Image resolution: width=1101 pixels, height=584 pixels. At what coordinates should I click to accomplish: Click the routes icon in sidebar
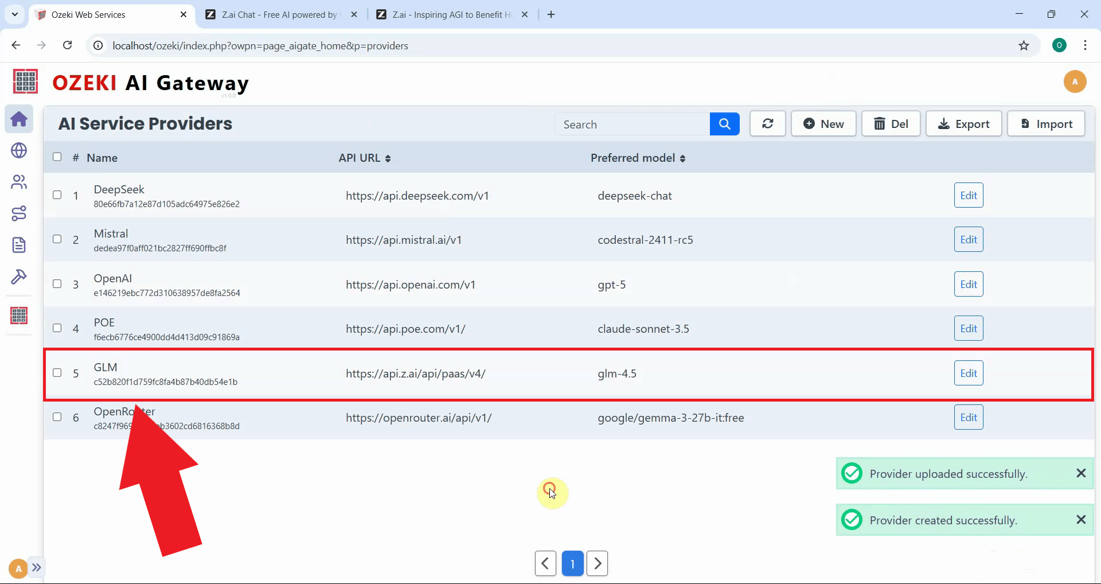point(19,213)
